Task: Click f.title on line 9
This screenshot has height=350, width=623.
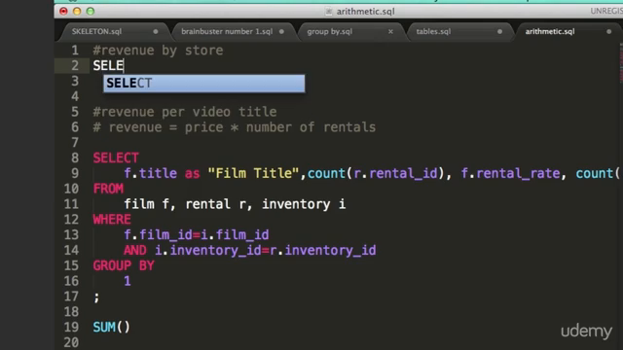Action: pos(150,173)
